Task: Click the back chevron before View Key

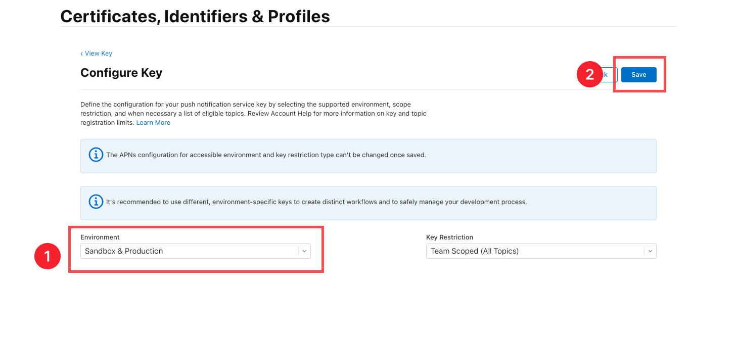Action: coord(81,54)
